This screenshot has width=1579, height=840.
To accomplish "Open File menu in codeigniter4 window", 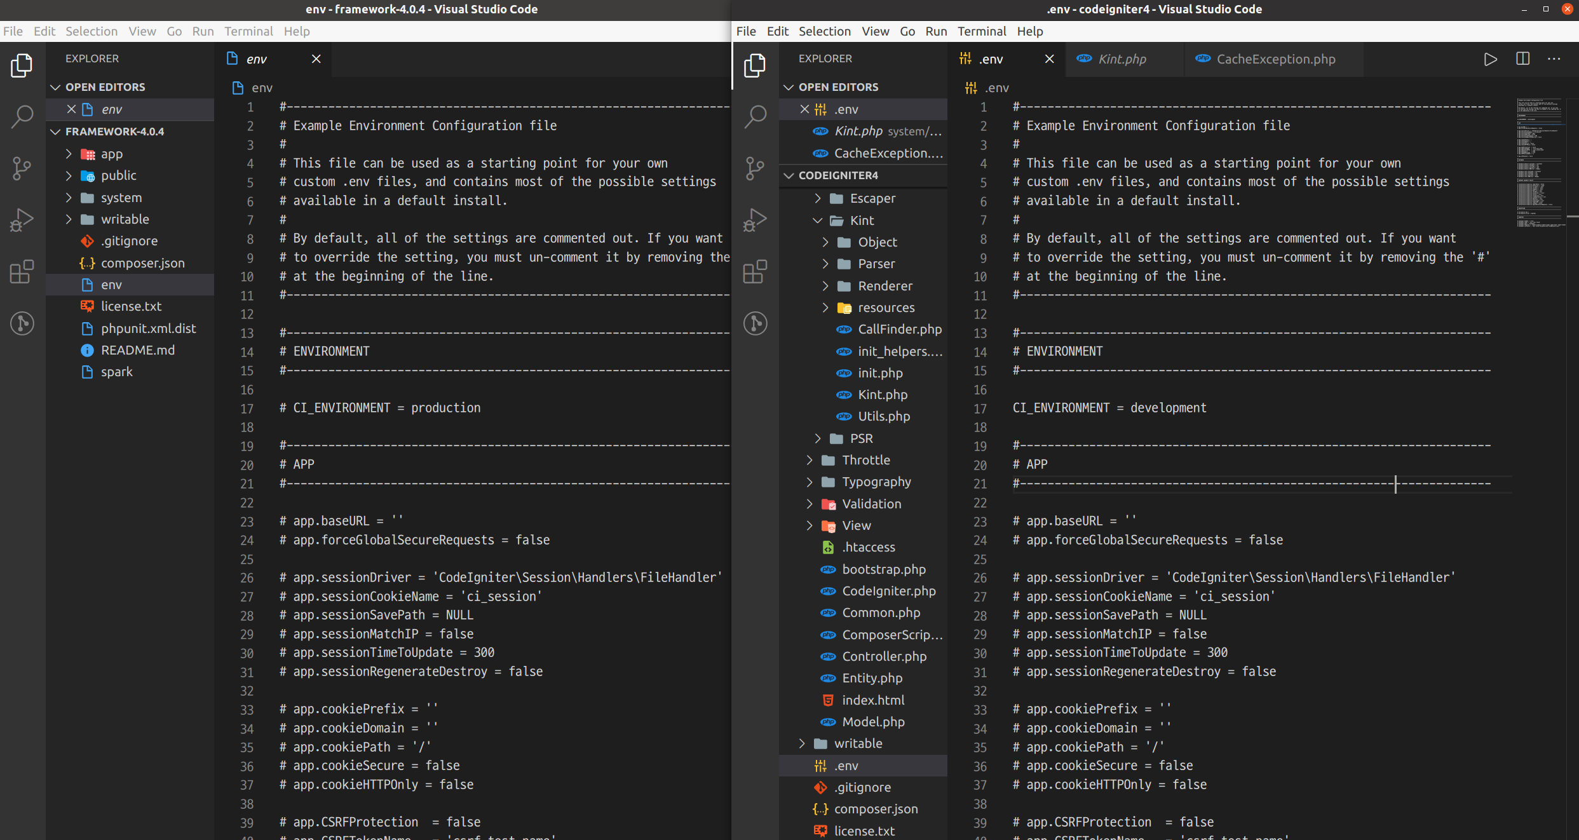I will tap(746, 31).
